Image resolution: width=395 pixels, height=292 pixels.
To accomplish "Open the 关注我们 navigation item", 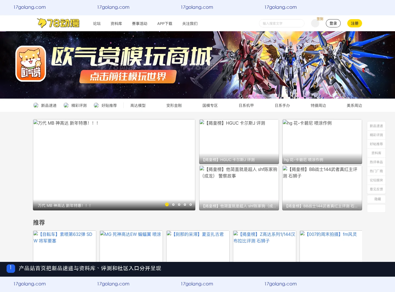I will point(190,24).
